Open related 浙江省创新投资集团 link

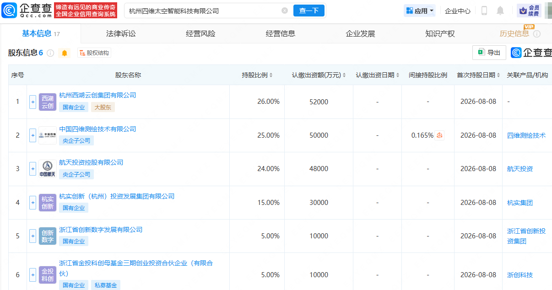pos(526,236)
